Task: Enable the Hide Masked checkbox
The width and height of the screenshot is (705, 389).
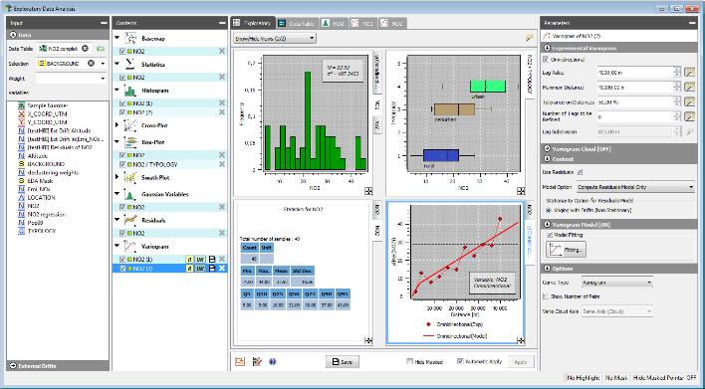Action: (x=409, y=361)
